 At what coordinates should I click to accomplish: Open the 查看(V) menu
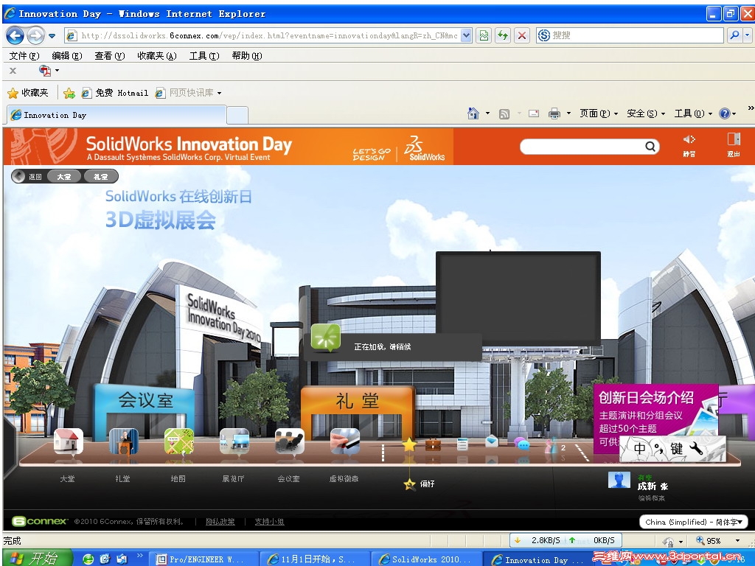110,56
